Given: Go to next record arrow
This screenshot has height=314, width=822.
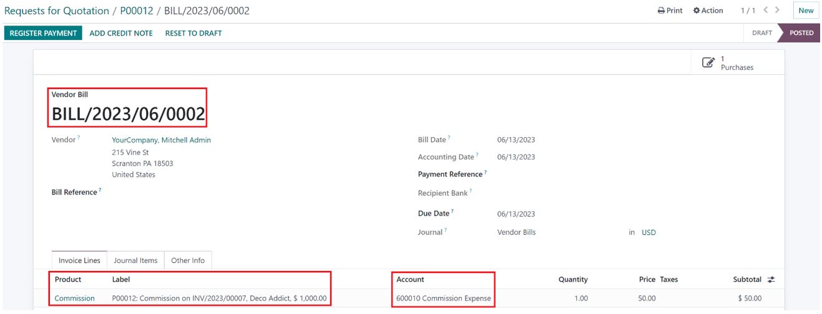Looking at the screenshot, I should (x=777, y=10).
